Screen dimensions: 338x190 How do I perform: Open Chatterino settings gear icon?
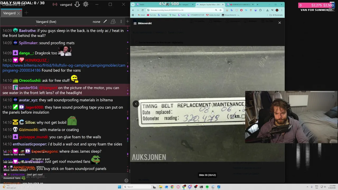[86, 4]
